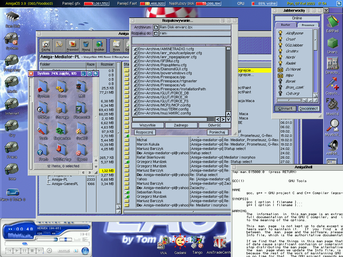Open the Picasso96 drawer icon
Image resolution: width=343 pixels, height=257 pixels.
click(82, 110)
